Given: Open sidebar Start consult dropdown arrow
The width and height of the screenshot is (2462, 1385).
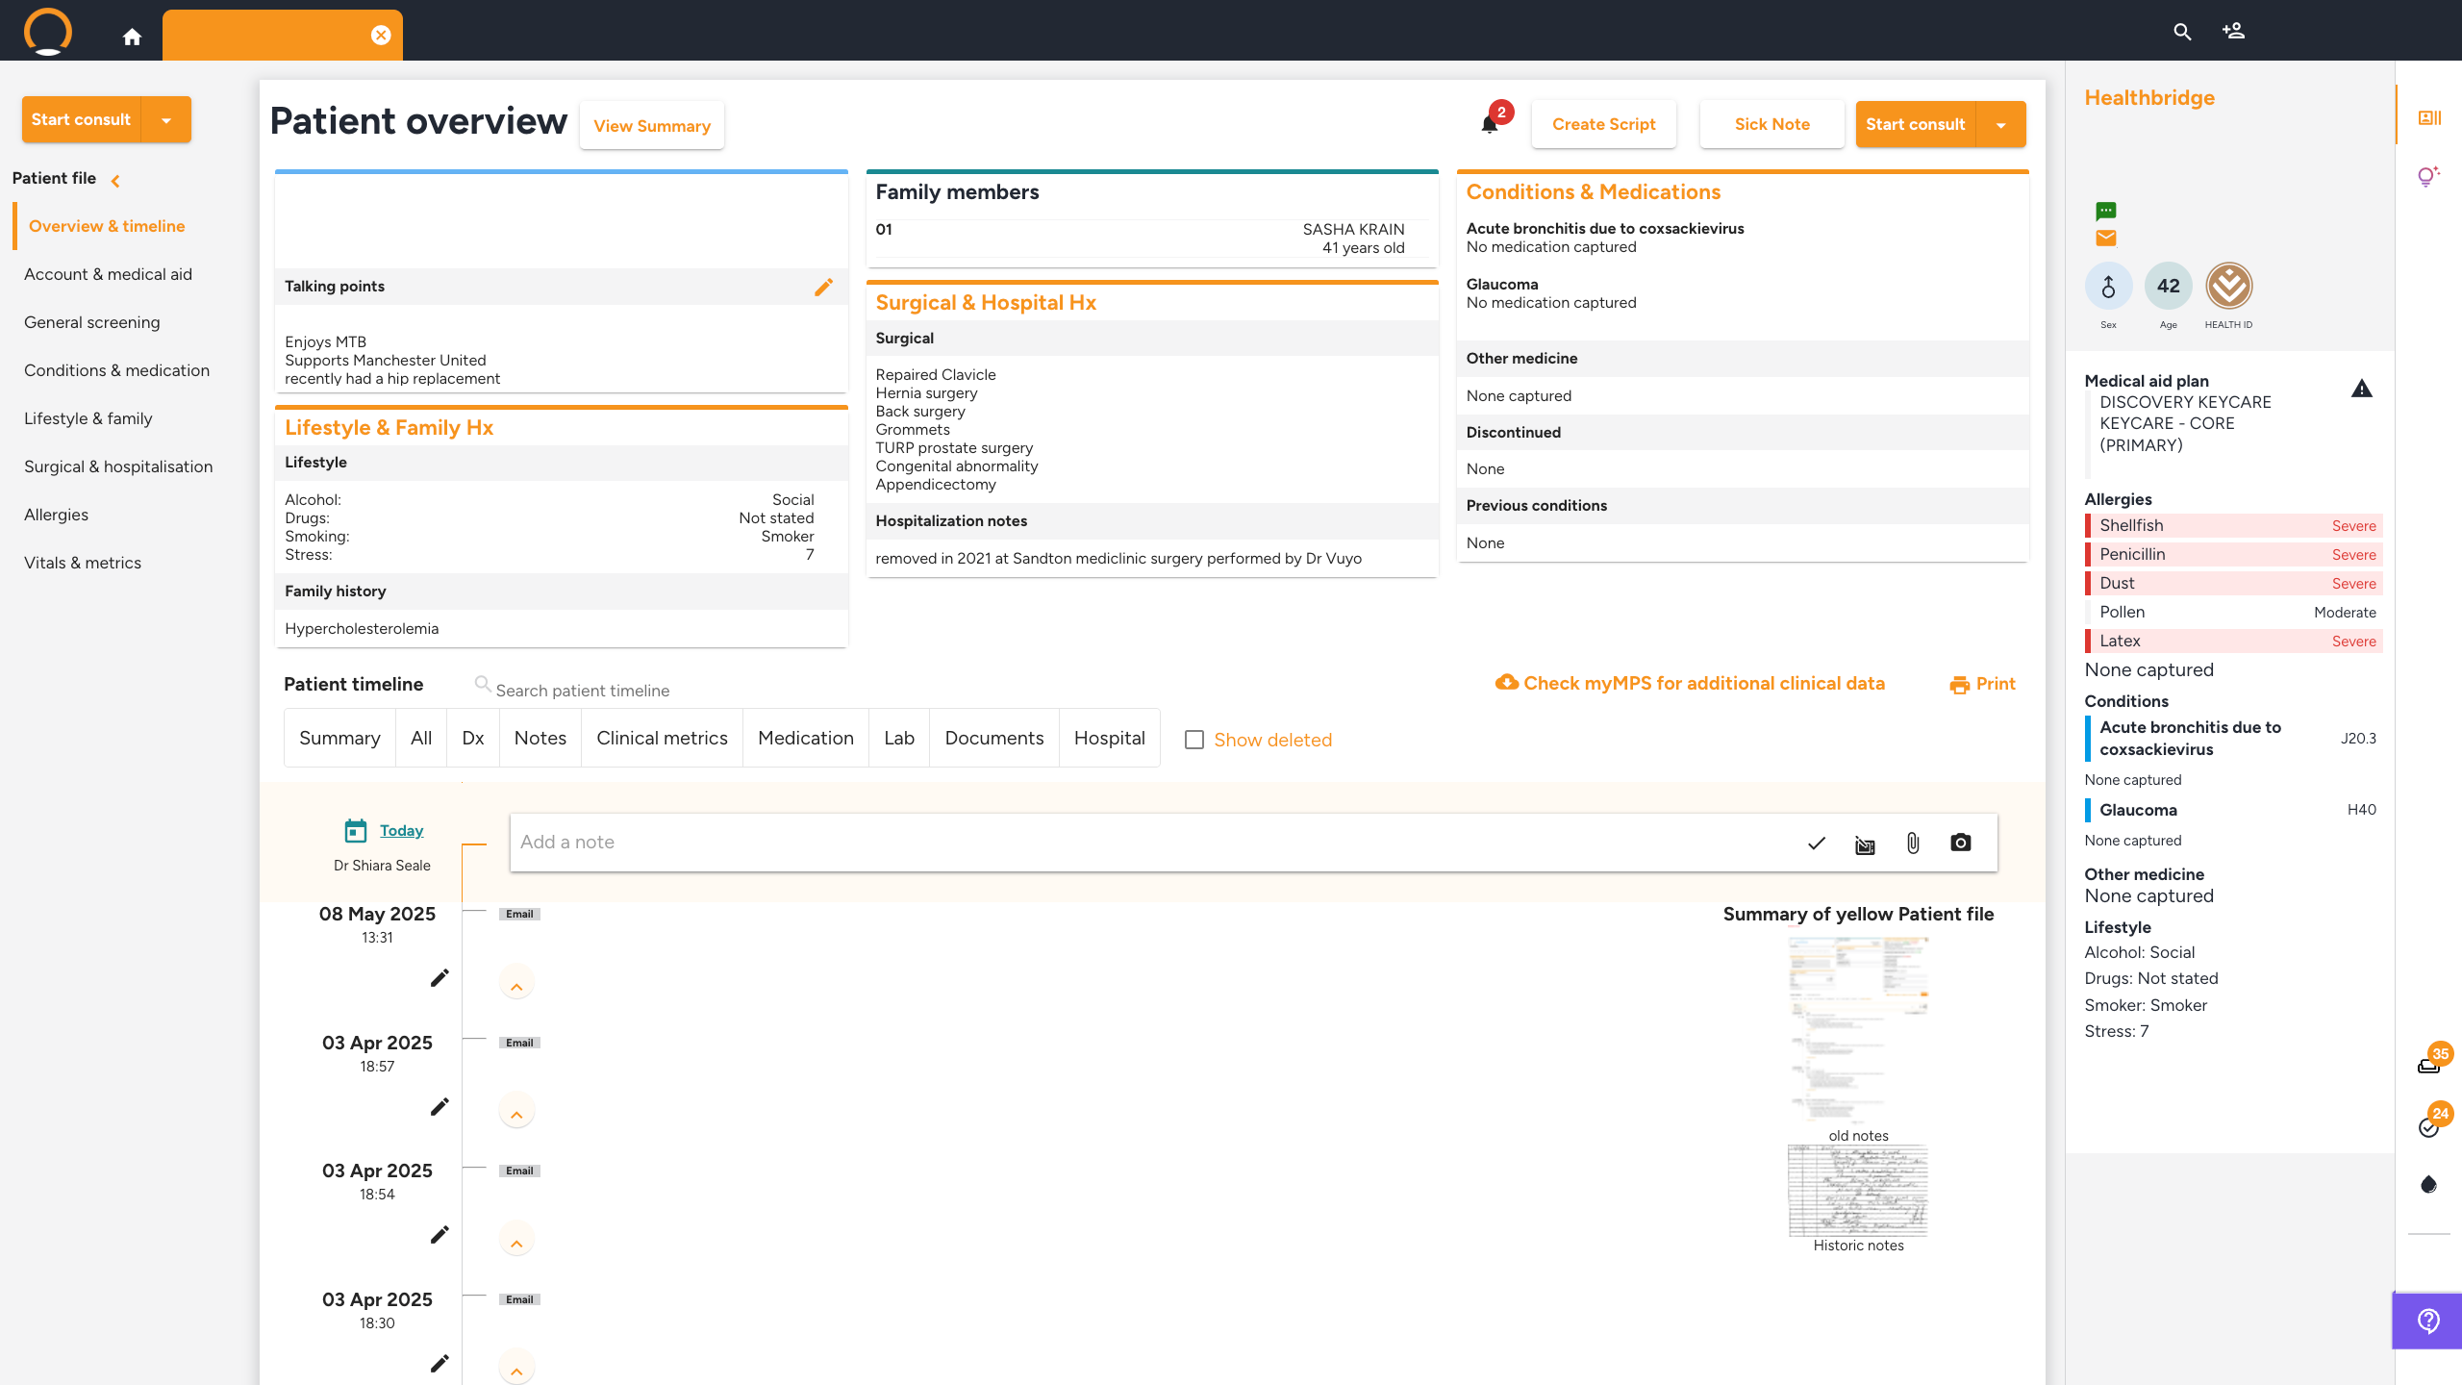Looking at the screenshot, I should [166, 120].
